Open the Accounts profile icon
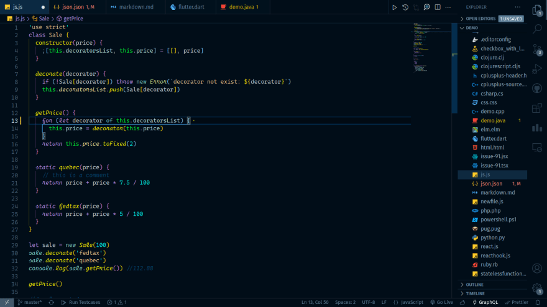 [x=537, y=269]
